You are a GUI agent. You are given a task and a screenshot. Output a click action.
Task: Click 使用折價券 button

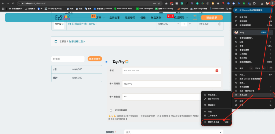(95, 59)
